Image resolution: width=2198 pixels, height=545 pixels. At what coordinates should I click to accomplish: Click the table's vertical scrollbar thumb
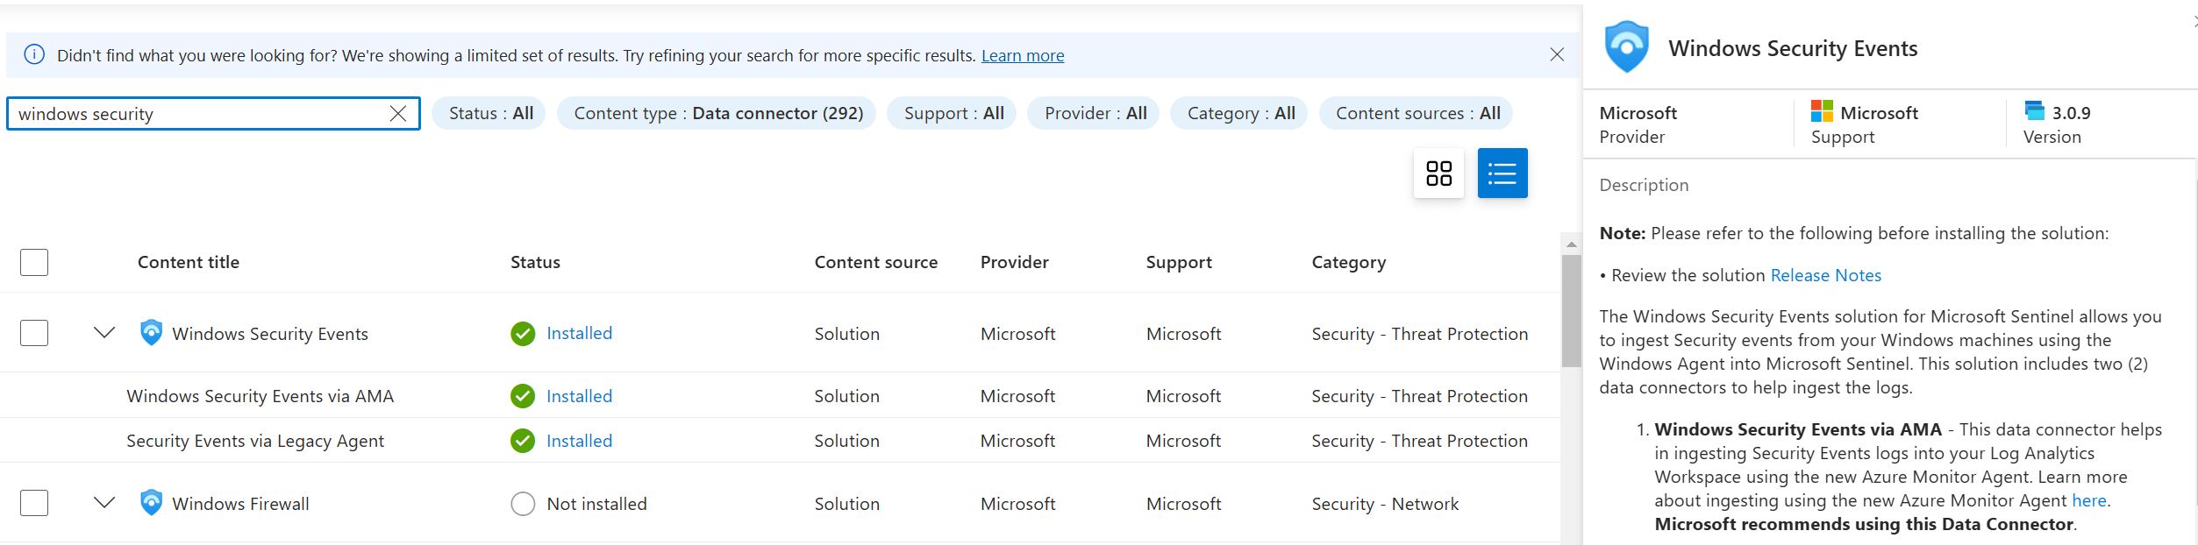coord(1571,311)
